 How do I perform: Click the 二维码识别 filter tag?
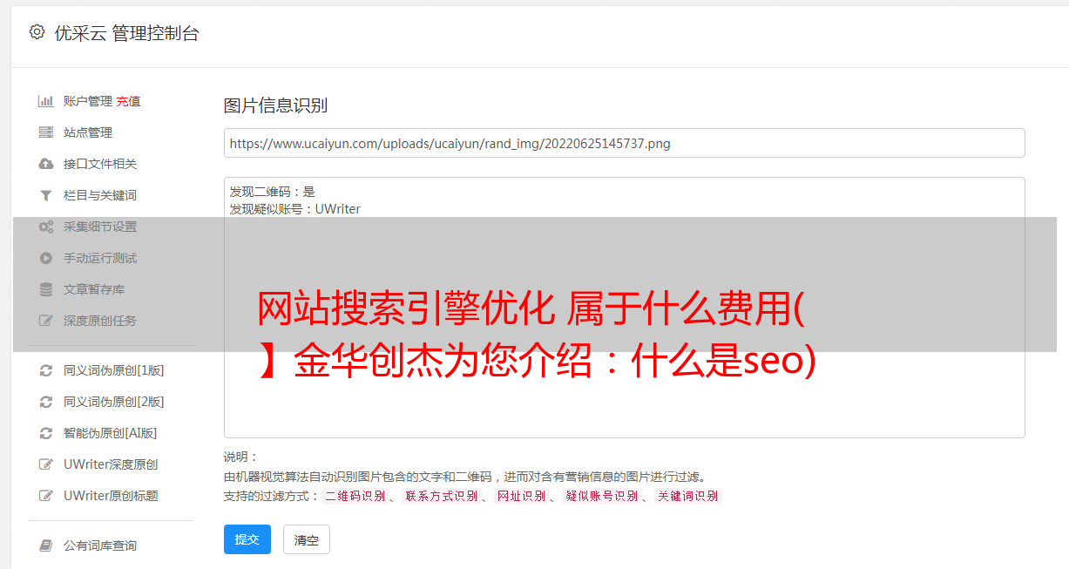[x=355, y=496]
